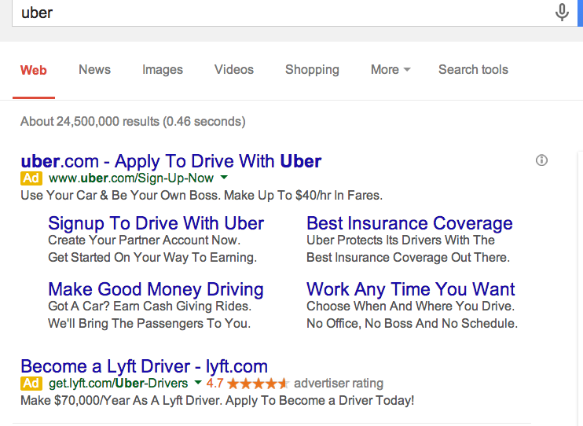This screenshot has width=583, height=426.
Task: Open 'Become a Lyft Driver - lyft.com' ad
Action: [x=145, y=366]
